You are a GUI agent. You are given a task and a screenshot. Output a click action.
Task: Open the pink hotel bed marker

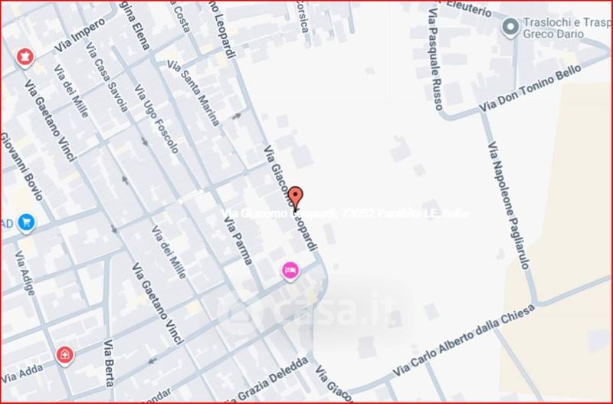(x=290, y=271)
